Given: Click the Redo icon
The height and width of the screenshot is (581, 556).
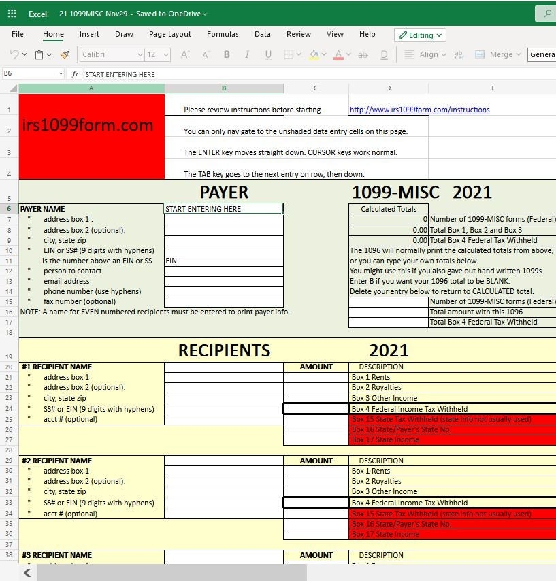Looking at the screenshot, I should (x=24, y=54).
